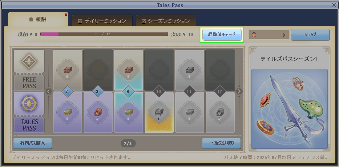Screen dimensions: 339x167
Task: Go to previous rewards page with left arrow
Action: coord(49,91)
